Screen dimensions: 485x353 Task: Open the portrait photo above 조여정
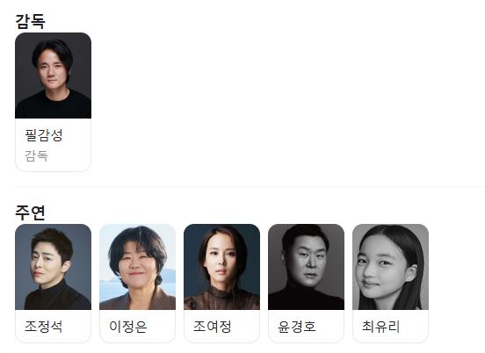click(x=221, y=267)
